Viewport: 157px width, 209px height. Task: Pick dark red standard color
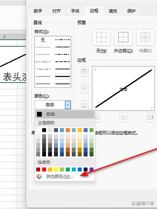(38, 169)
